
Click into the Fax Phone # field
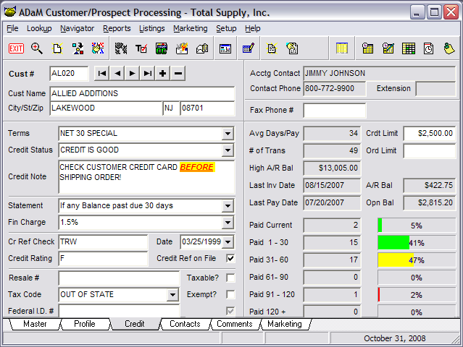(x=334, y=111)
